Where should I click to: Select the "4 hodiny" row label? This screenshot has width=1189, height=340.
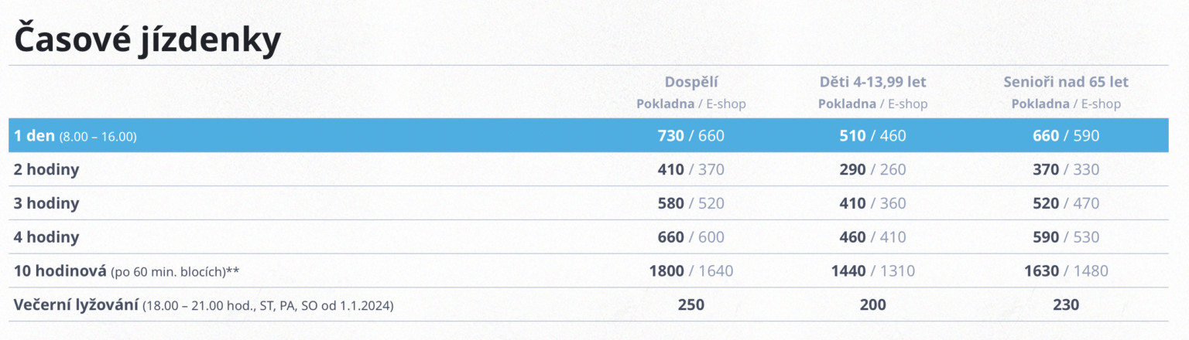click(x=46, y=237)
